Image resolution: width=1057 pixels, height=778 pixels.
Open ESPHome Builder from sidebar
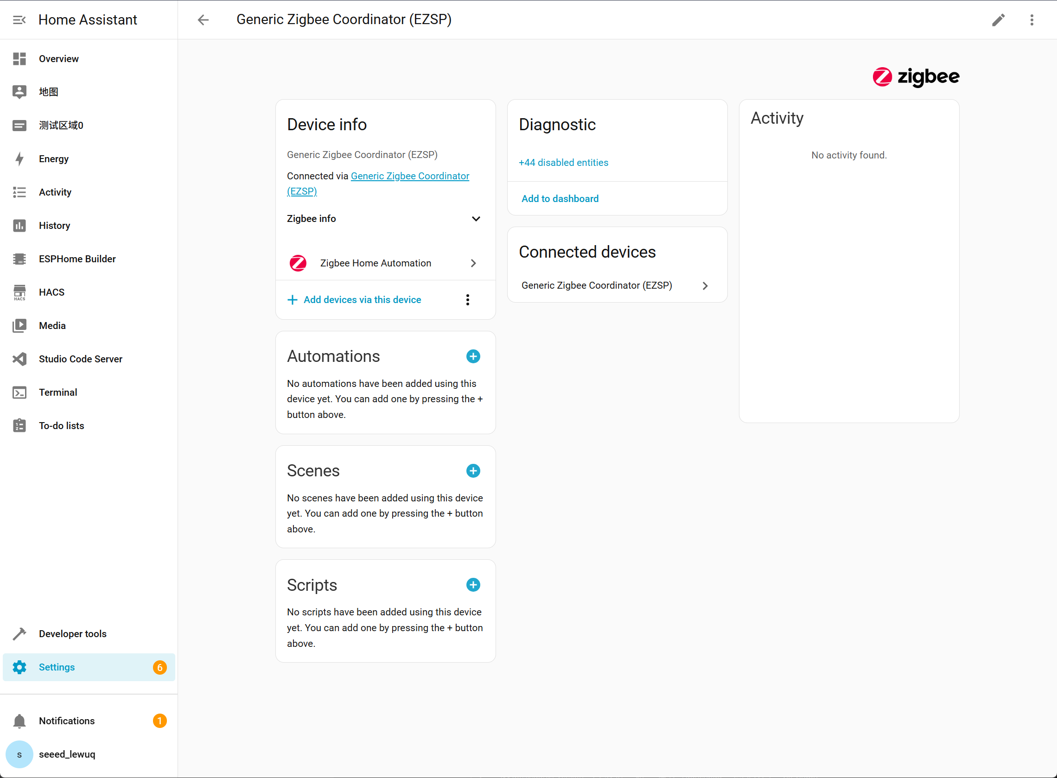point(77,259)
